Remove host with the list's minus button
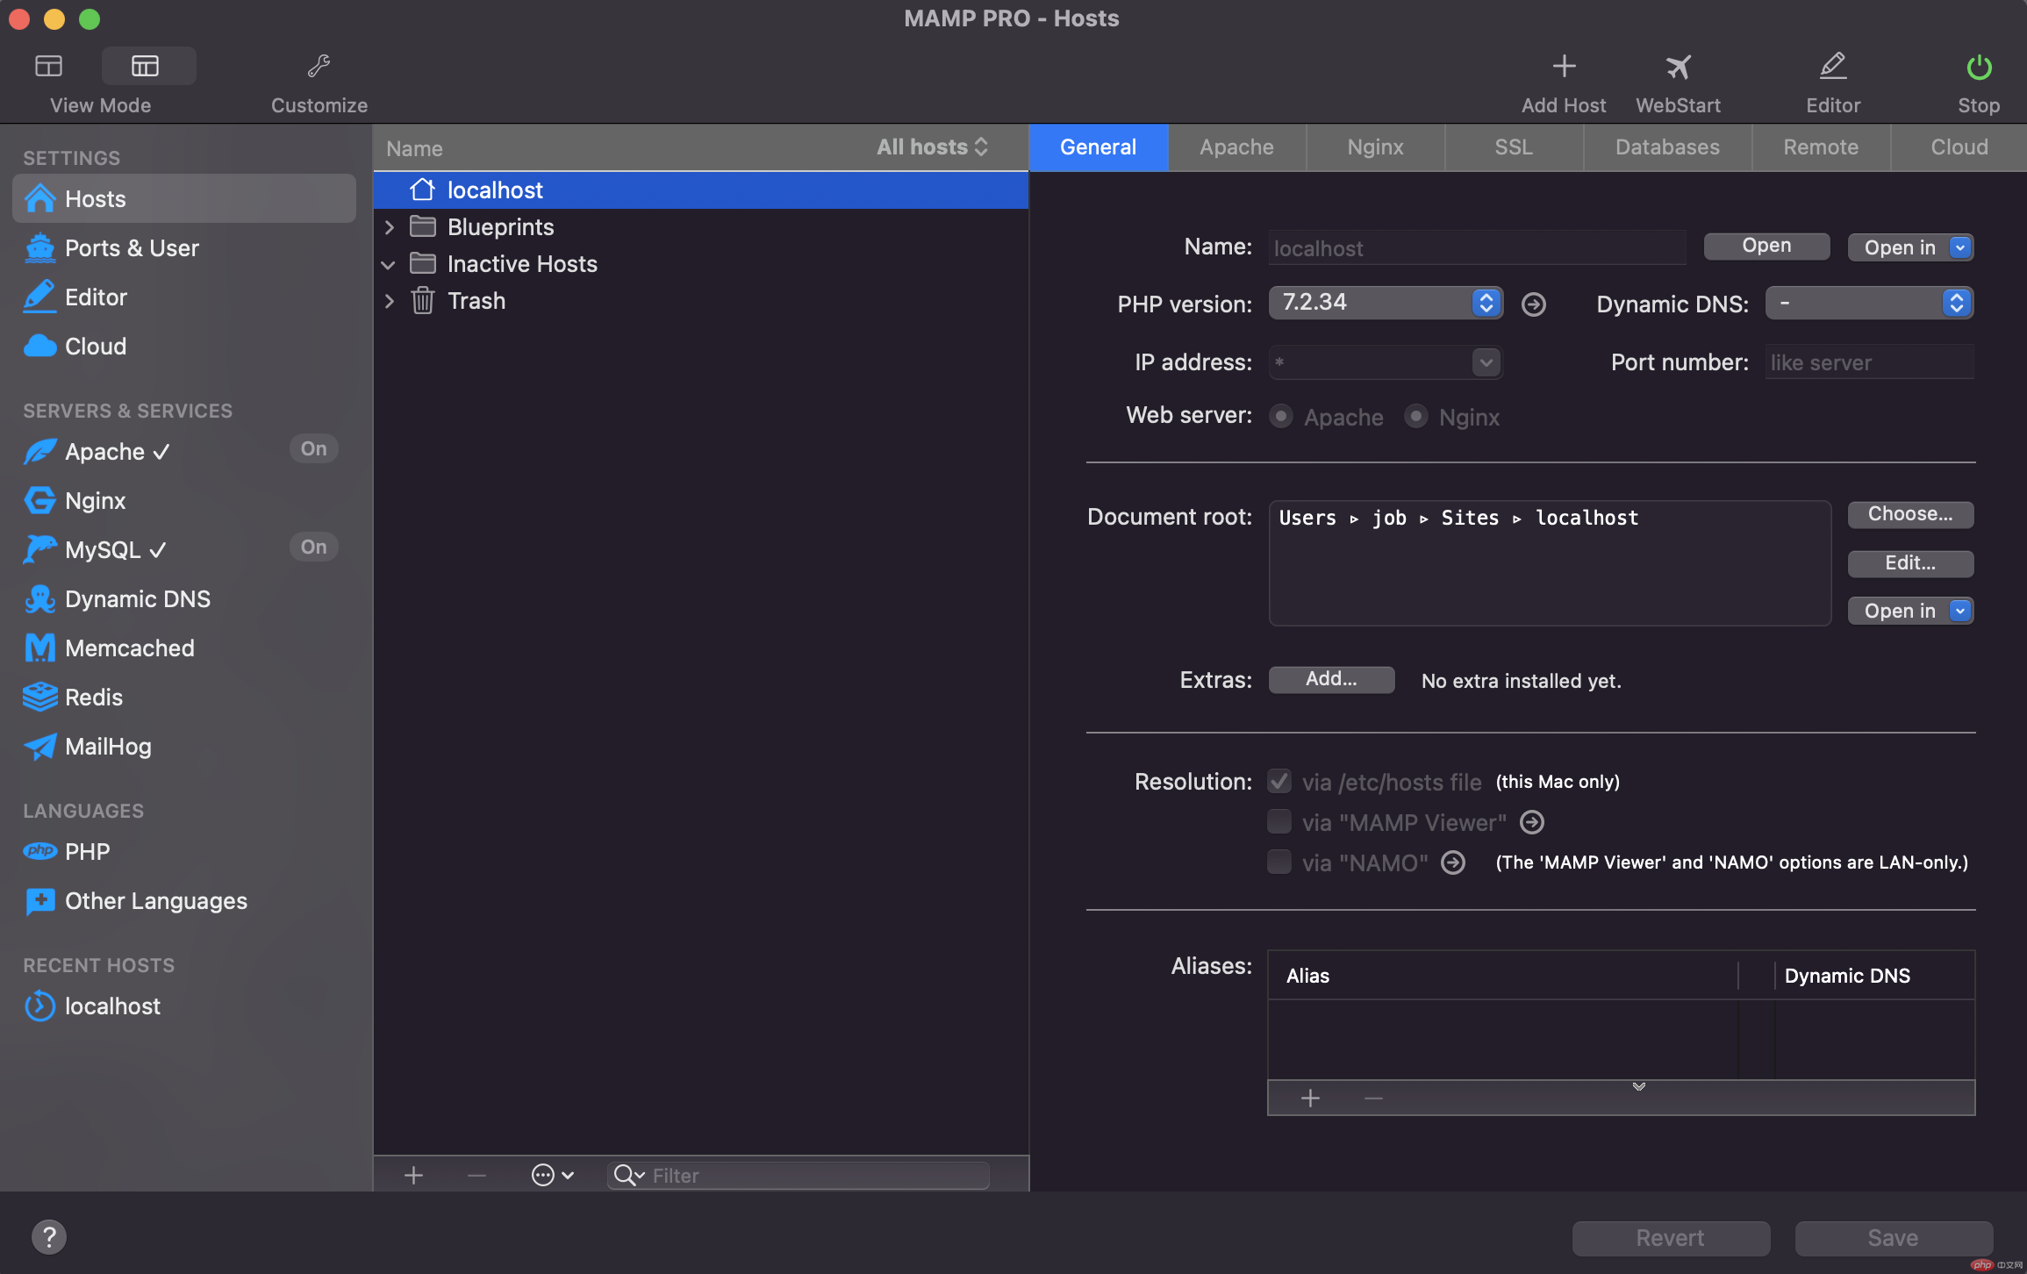Image resolution: width=2027 pixels, height=1274 pixels. 476,1175
